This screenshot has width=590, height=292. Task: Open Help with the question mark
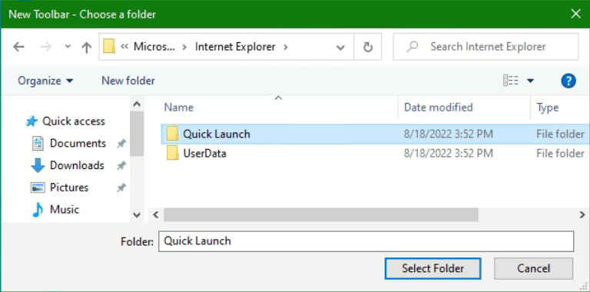pos(568,81)
